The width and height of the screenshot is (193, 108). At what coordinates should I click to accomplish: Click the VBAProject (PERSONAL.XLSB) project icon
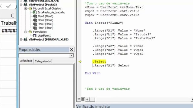click(x=25, y=39)
